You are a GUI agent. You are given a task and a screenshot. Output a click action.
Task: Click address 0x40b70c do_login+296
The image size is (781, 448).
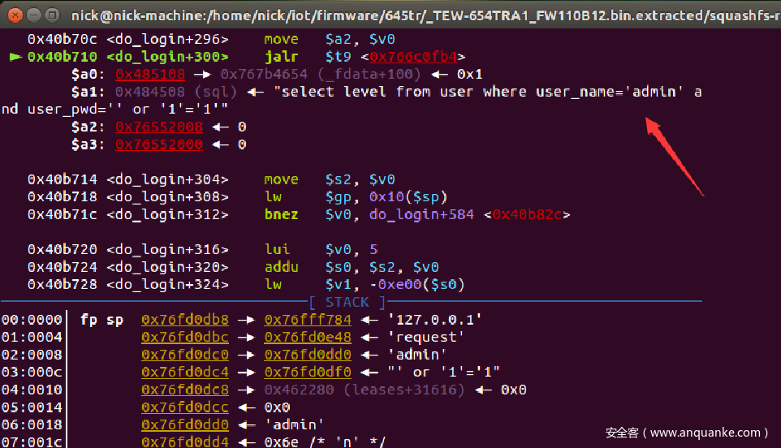[x=128, y=39]
